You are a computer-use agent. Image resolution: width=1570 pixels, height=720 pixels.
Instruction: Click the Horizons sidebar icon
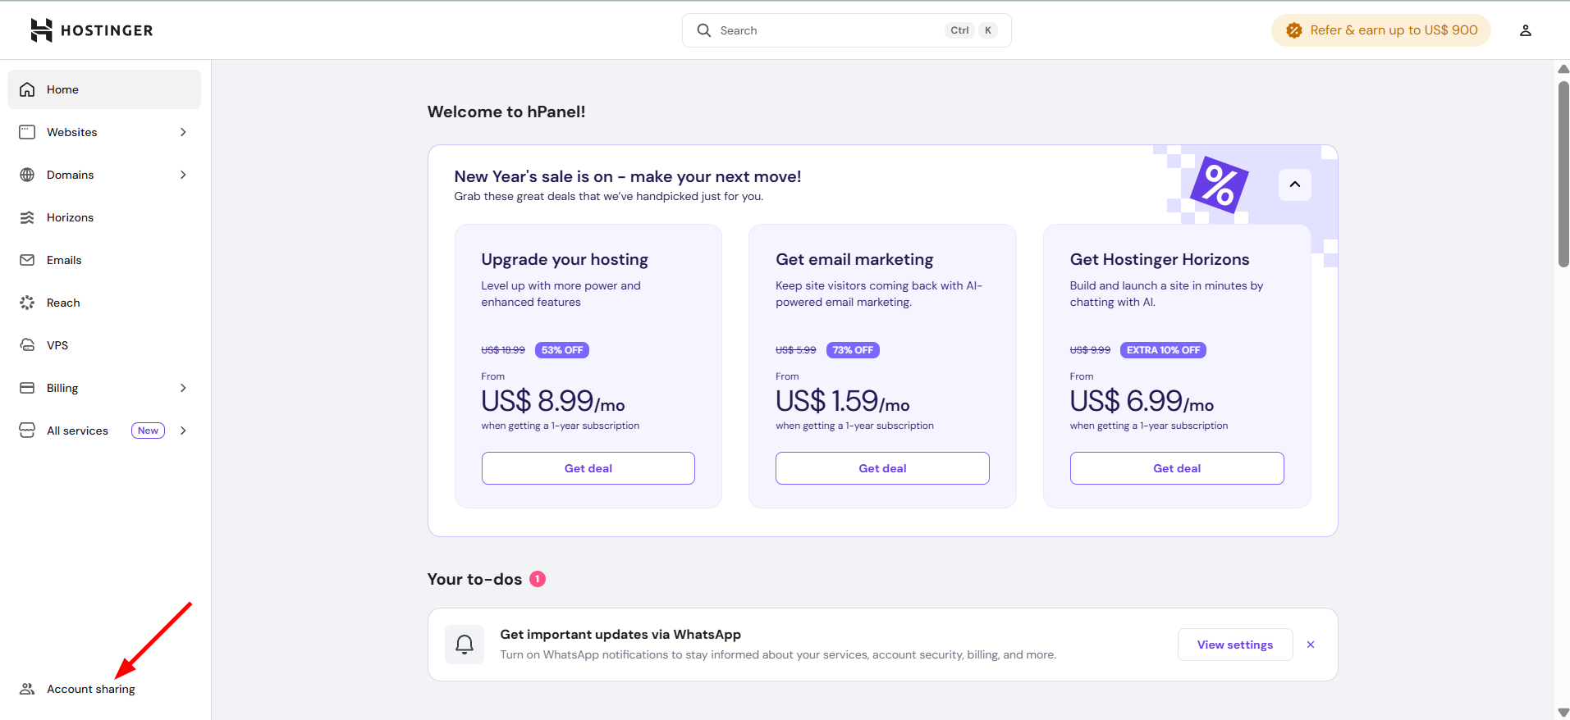point(27,217)
